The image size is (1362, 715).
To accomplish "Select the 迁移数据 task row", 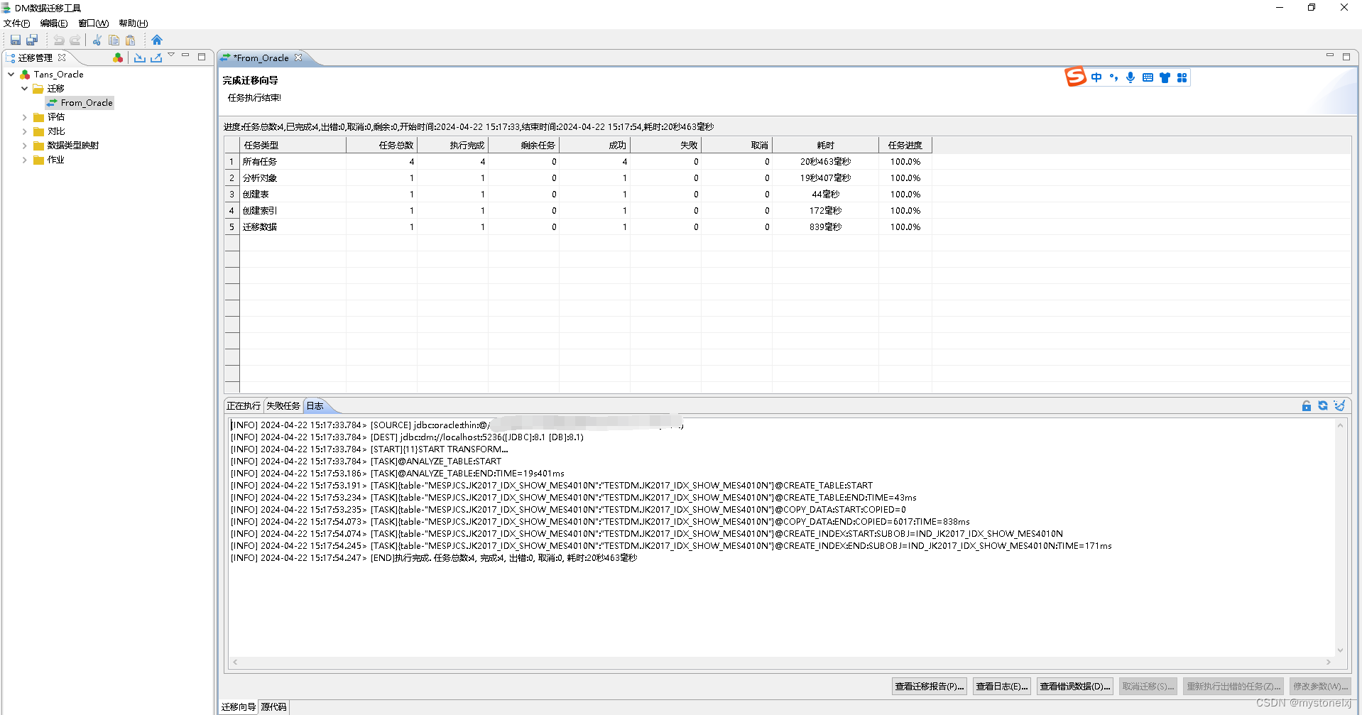I will tap(578, 226).
